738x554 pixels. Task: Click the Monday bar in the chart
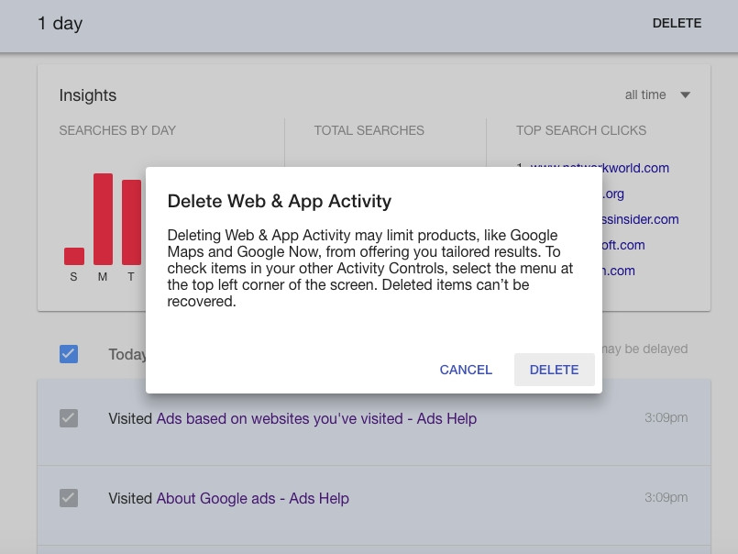tap(103, 219)
